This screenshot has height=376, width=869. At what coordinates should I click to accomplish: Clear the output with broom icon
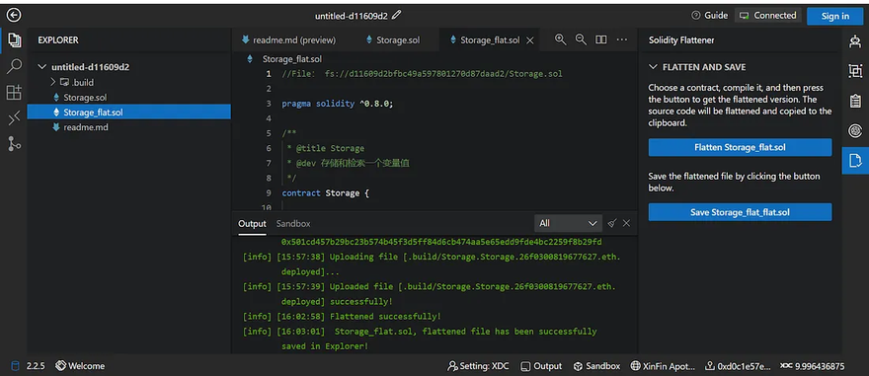(612, 223)
